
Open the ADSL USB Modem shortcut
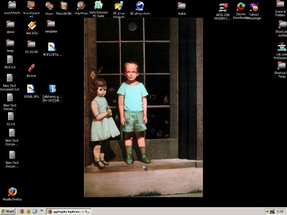coord(223,7)
